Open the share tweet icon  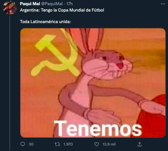pos(140,144)
